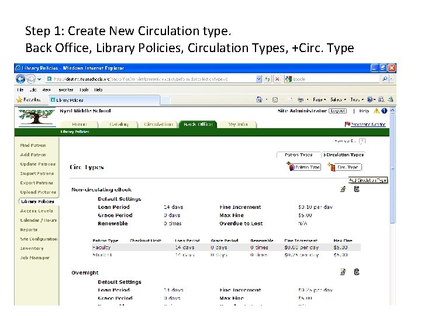Select the Circulation Types sub-tab
The width and height of the screenshot is (421, 316).
tap(343, 154)
